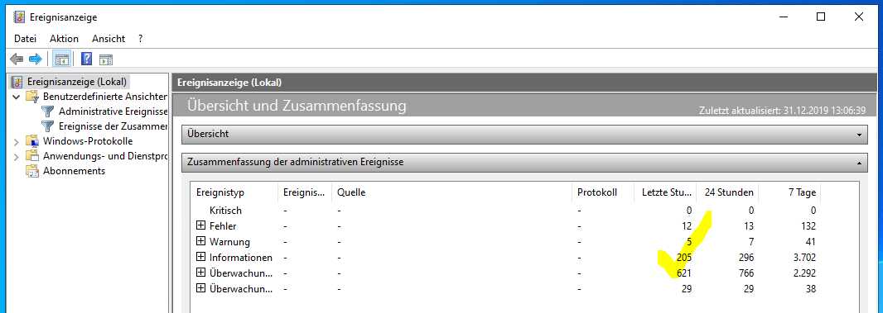Expand the Überwachung row with 29 events
This screenshot has height=313, width=883.
pyautogui.click(x=200, y=288)
